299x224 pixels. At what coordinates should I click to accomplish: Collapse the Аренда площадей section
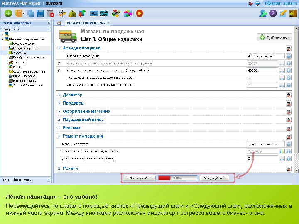click(x=59, y=48)
